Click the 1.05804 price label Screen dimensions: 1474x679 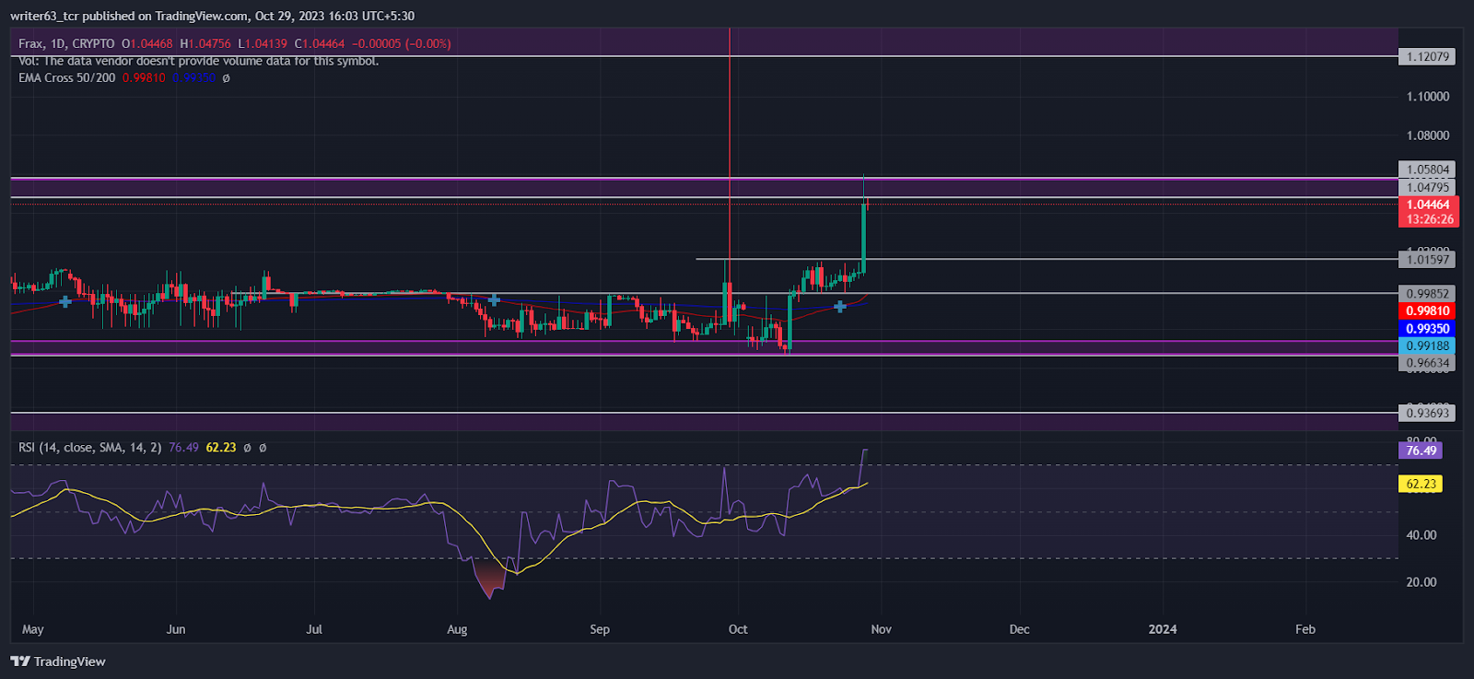pyautogui.click(x=1427, y=170)
